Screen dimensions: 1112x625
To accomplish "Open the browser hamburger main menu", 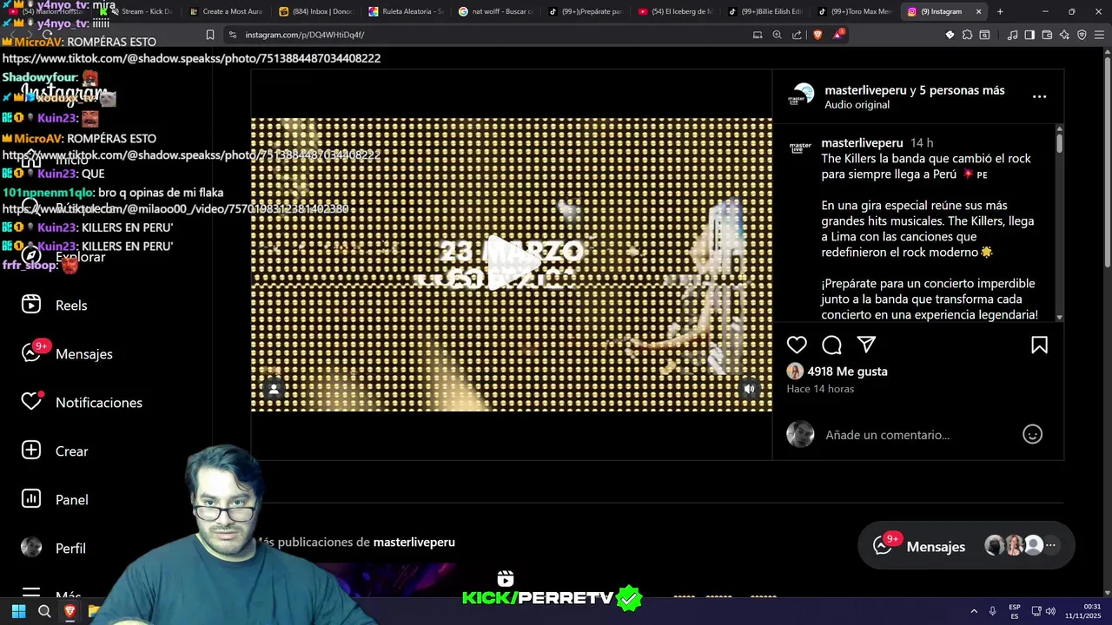I will coord(1099,35).
